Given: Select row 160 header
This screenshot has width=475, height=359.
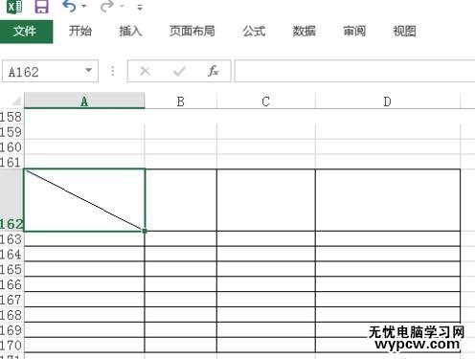Looking at the screenshot, I should pyautogui.click(x=11, y=147).
